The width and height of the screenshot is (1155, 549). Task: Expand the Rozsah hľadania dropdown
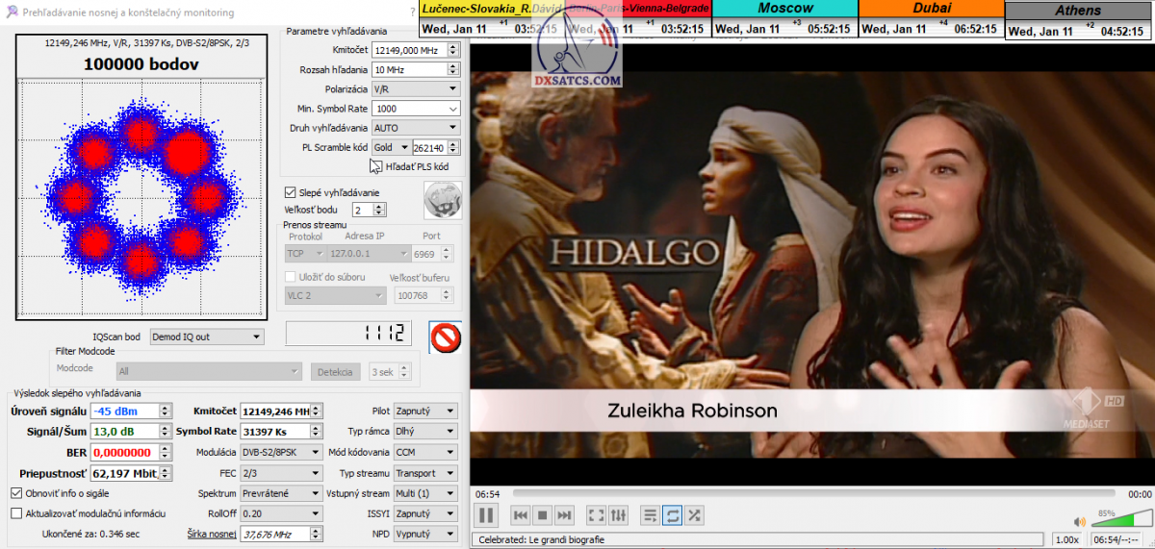416,69
